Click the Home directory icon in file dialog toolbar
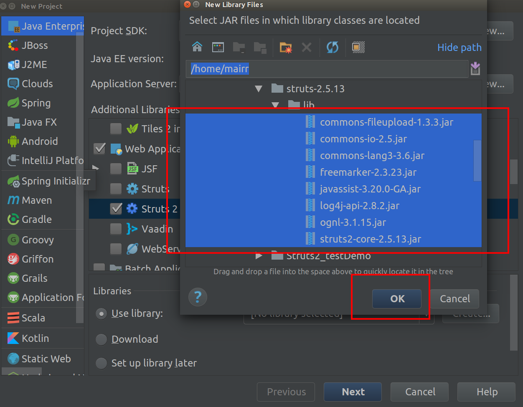Screen dimensions: 523x407 click(197, 47)
